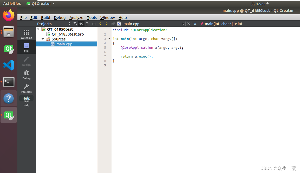This screenshot has height=173, width=300.
Task: Open the Edit menu
Action: pyautogui.click(x=34, y=18)
